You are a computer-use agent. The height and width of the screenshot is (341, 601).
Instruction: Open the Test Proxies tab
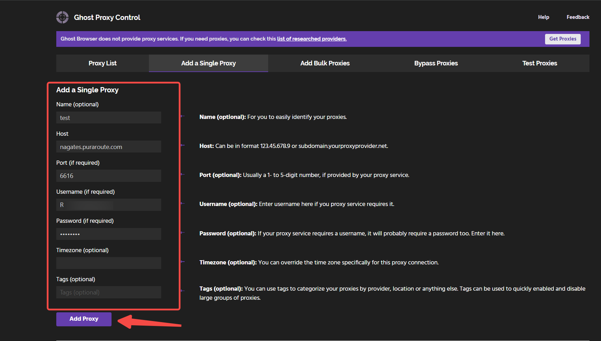click(539, 63)
